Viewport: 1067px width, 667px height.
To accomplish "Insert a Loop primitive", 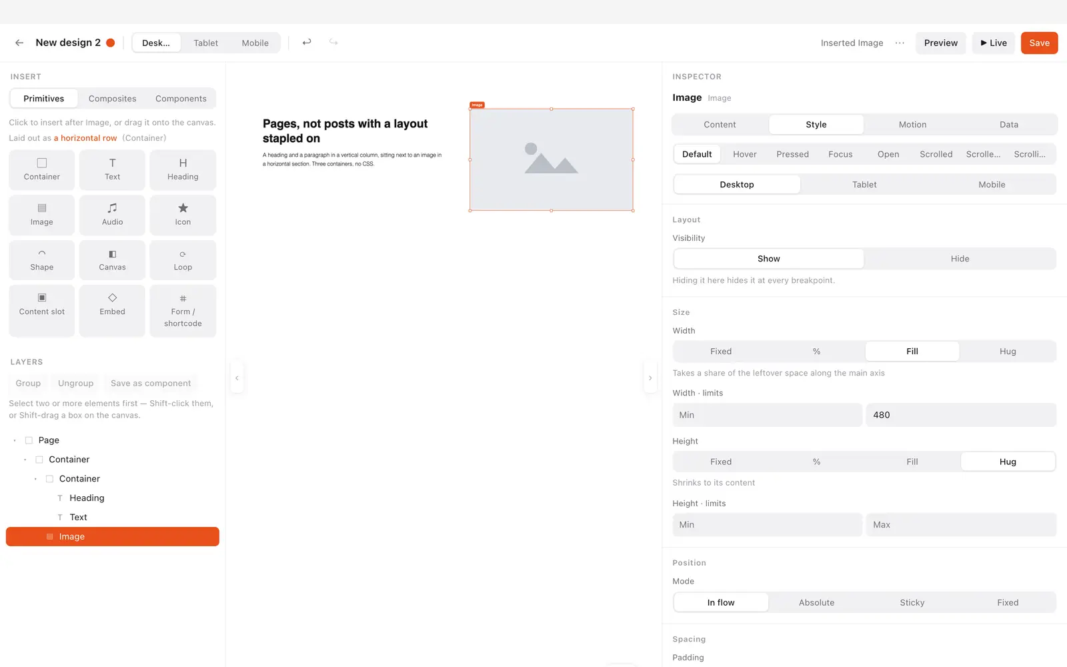I will pos(183,259).
